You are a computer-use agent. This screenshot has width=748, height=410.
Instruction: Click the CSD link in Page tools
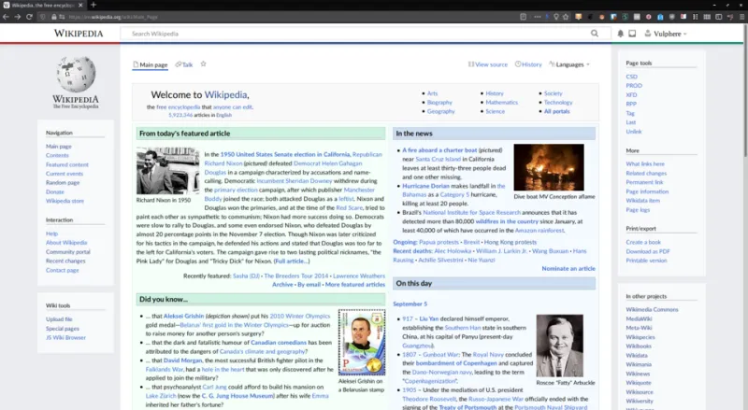(x=632, y=77)
